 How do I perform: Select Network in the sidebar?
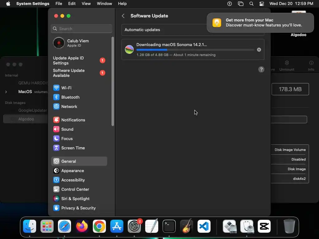tap(79, 106)
